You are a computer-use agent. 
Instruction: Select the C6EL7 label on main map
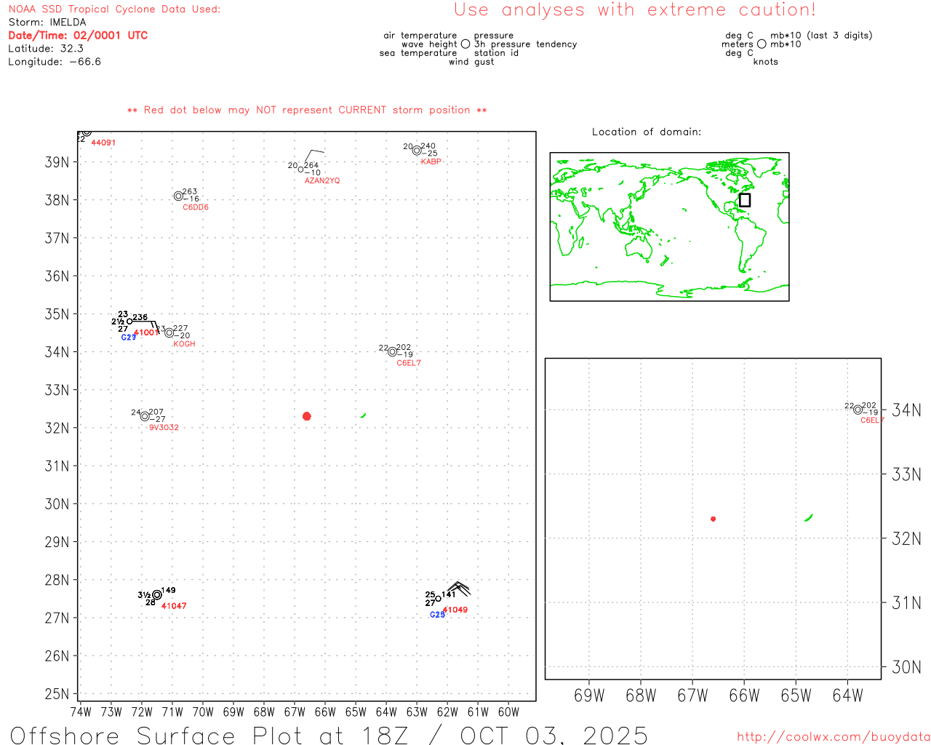408,363
